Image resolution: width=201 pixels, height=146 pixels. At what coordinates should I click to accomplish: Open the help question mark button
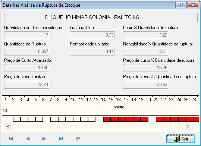coord(181,5)
